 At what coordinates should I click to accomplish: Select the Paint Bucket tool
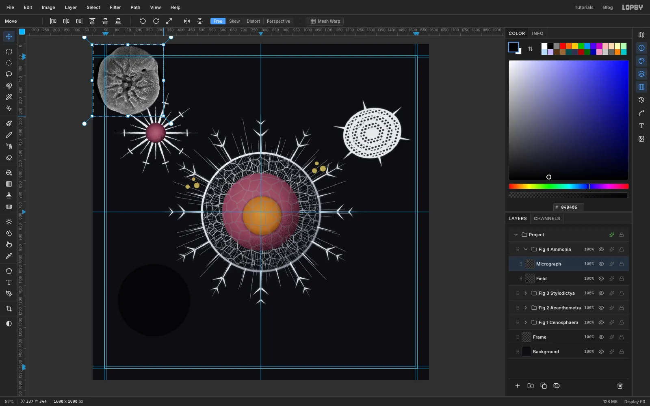click(9, 173)
